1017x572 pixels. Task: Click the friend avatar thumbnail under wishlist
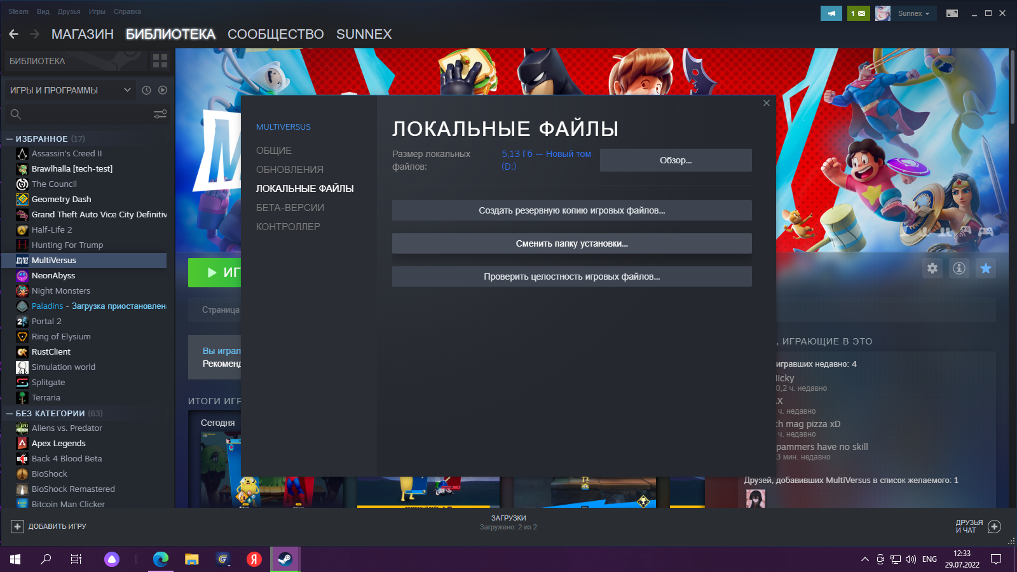coord(755,499)
